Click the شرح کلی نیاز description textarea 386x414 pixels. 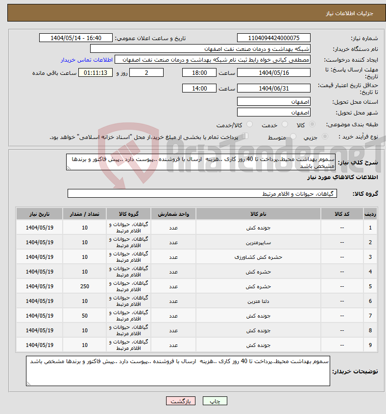[201, 162]
